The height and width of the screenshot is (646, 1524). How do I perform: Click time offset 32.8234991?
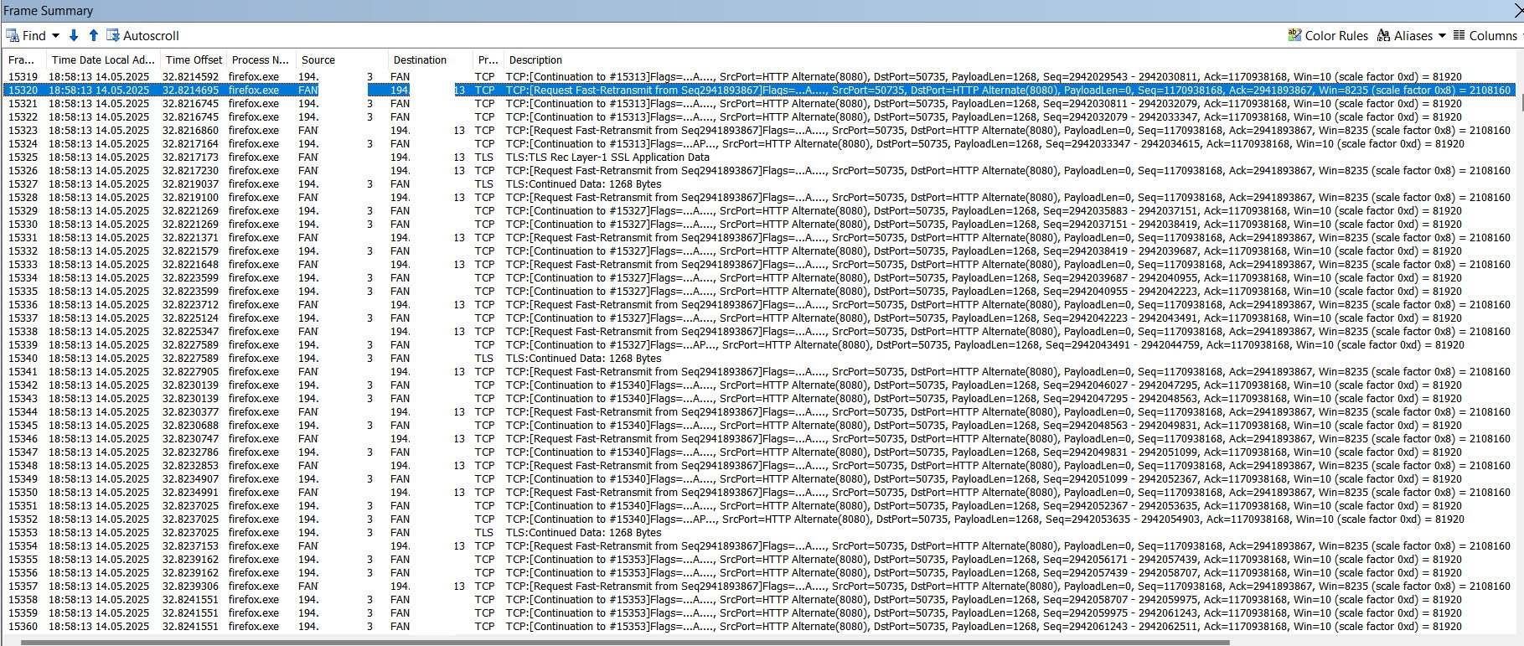[190, 493]
